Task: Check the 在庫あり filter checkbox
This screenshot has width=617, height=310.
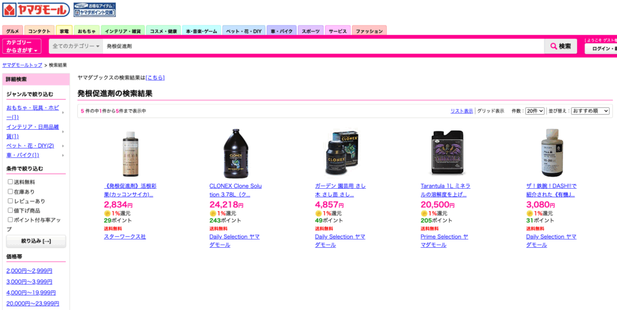Action: [10, 191]
